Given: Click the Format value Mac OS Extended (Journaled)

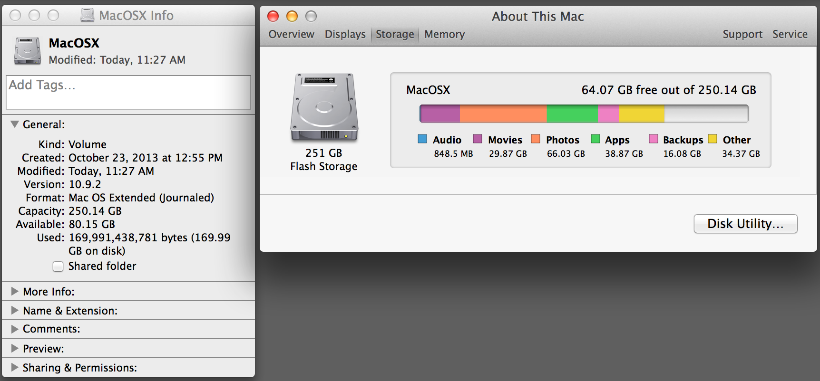Looking at the screenshot, I should click(142, 198).
